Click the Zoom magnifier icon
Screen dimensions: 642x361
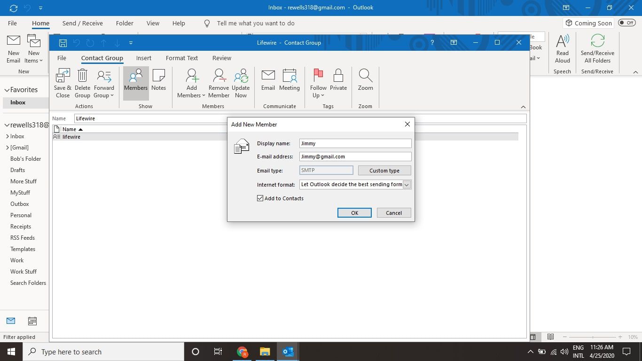(365, 76)
